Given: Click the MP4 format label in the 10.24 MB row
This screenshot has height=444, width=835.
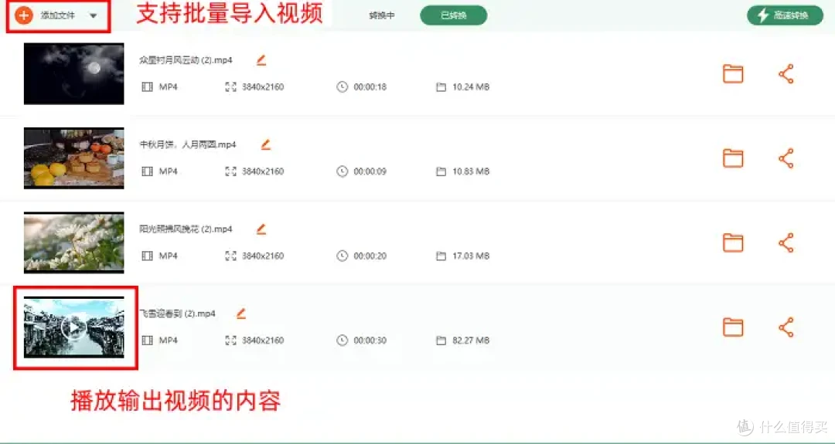Looking at the screenshot, I should coord(169,86).
